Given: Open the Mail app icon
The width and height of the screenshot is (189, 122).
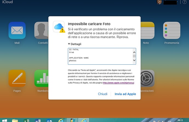Looking at the screenshot, I should (17, 30).
